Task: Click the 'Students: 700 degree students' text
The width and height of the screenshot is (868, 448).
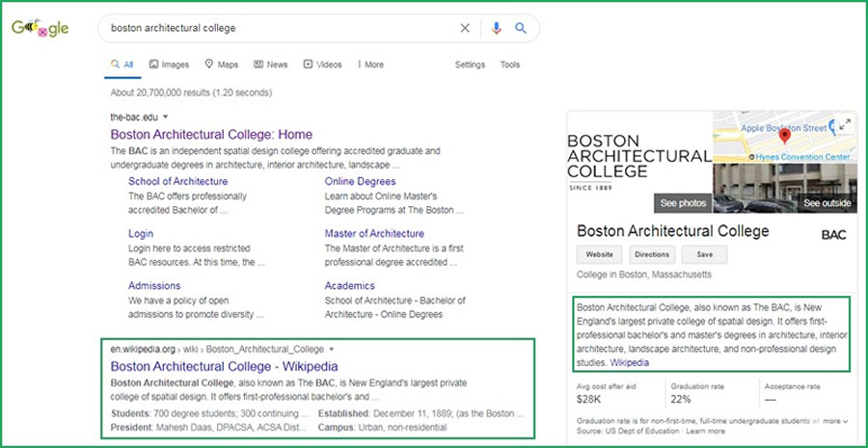Action: [210, 413]
